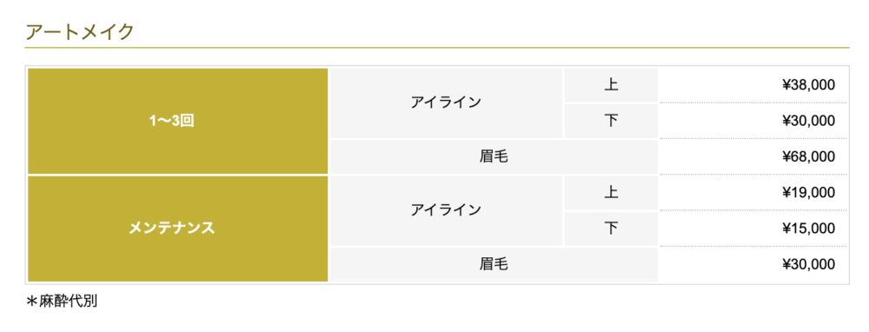Click the 下 cell beside ¥15,000
The height and width of the screenshot is (332, 869).
611,229
